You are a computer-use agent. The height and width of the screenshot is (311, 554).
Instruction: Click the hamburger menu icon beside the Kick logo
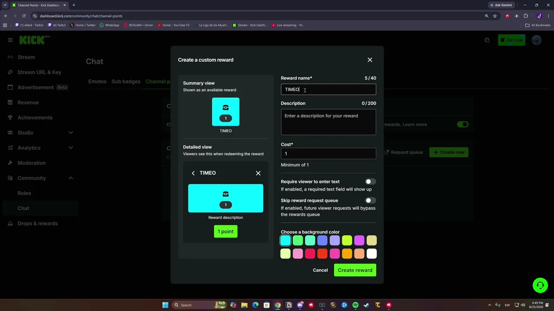[10, 40]
